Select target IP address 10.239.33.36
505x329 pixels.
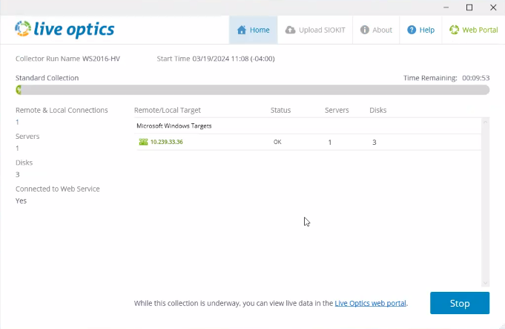tap(166, 142)
